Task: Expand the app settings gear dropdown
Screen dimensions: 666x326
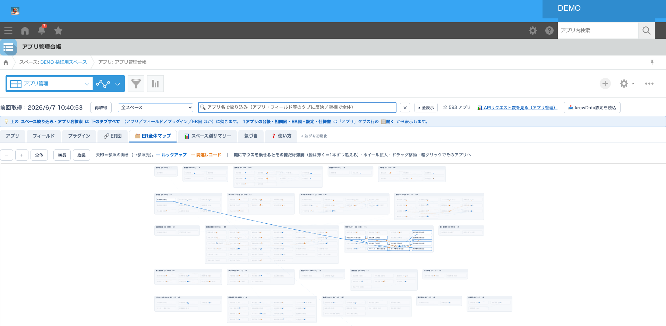Action: coord(627,84)
